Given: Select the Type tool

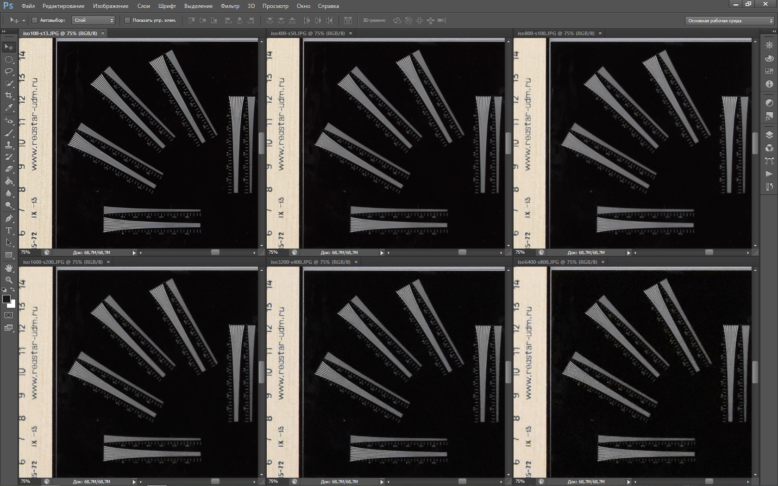Looking at the screenshot, I should tap(9, 230).
